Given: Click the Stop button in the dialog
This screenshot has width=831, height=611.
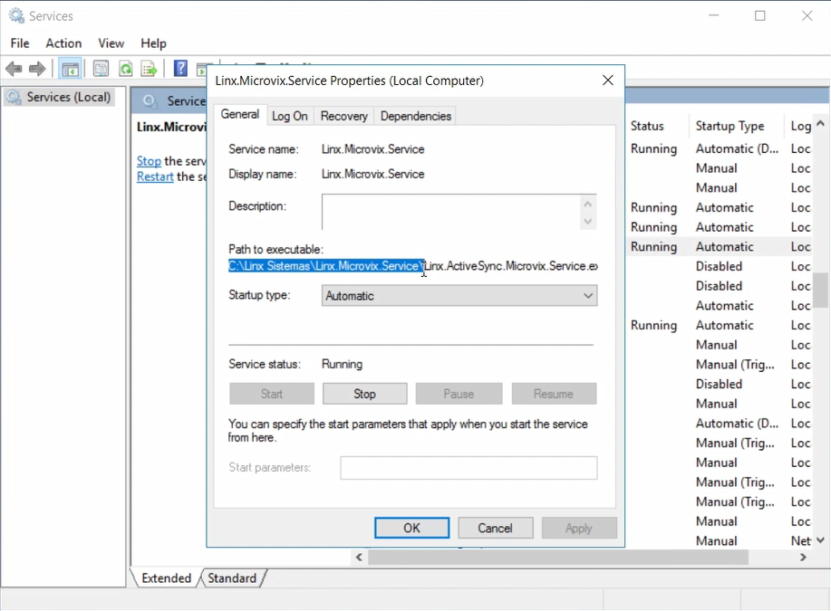Looking at the screenshot, I should pos(364,394).
